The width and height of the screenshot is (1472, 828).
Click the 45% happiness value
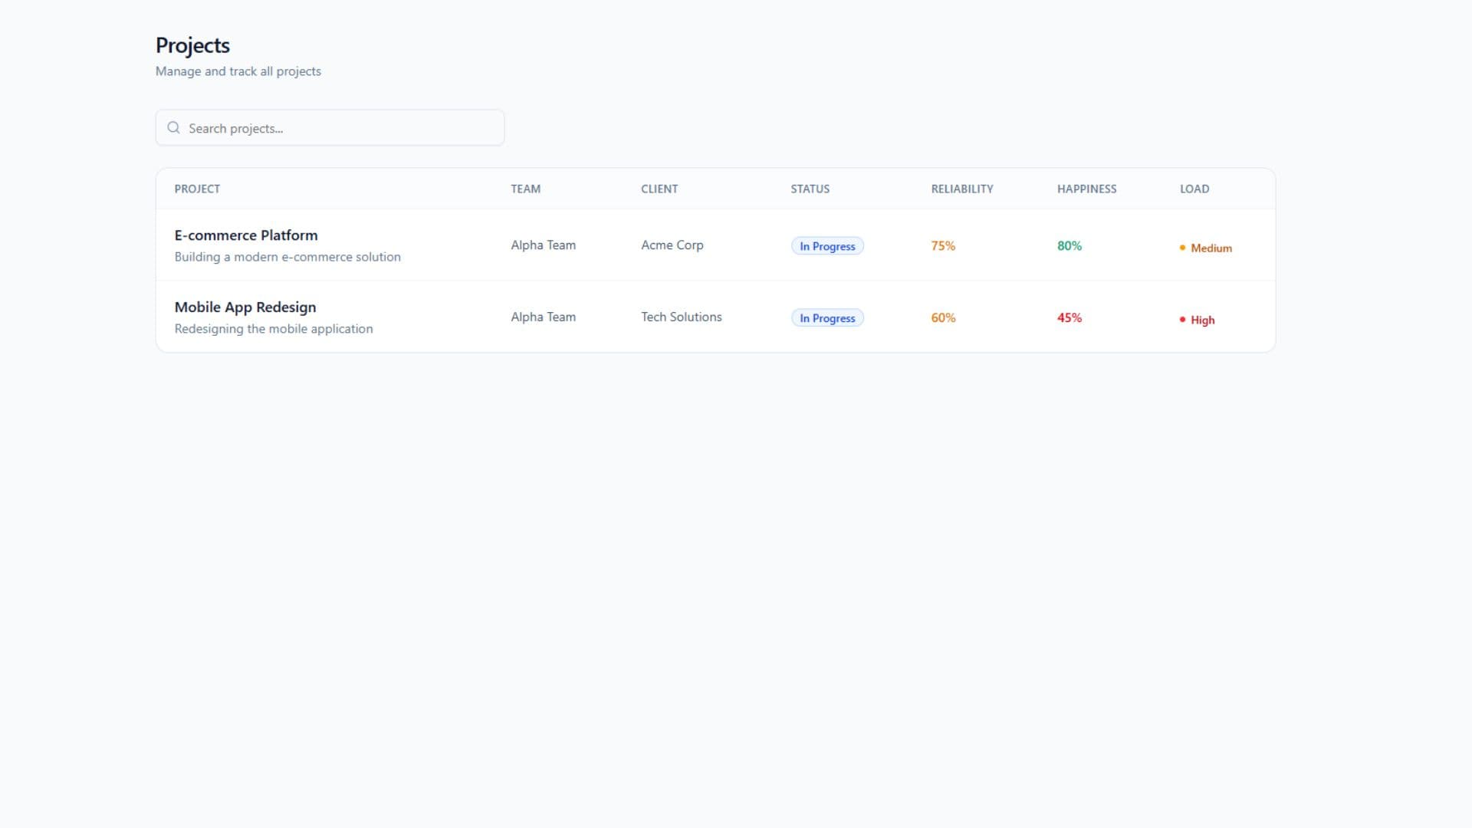coord(1069,318)
